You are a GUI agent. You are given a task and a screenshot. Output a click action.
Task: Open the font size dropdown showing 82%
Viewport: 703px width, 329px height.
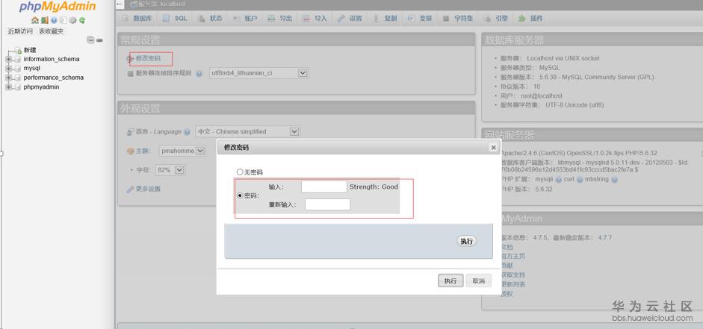tap(170, 170)
